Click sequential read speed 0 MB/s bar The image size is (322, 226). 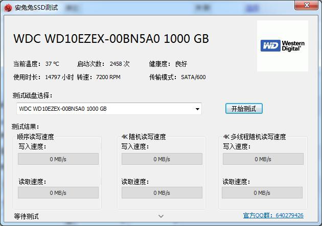(58, 193)
